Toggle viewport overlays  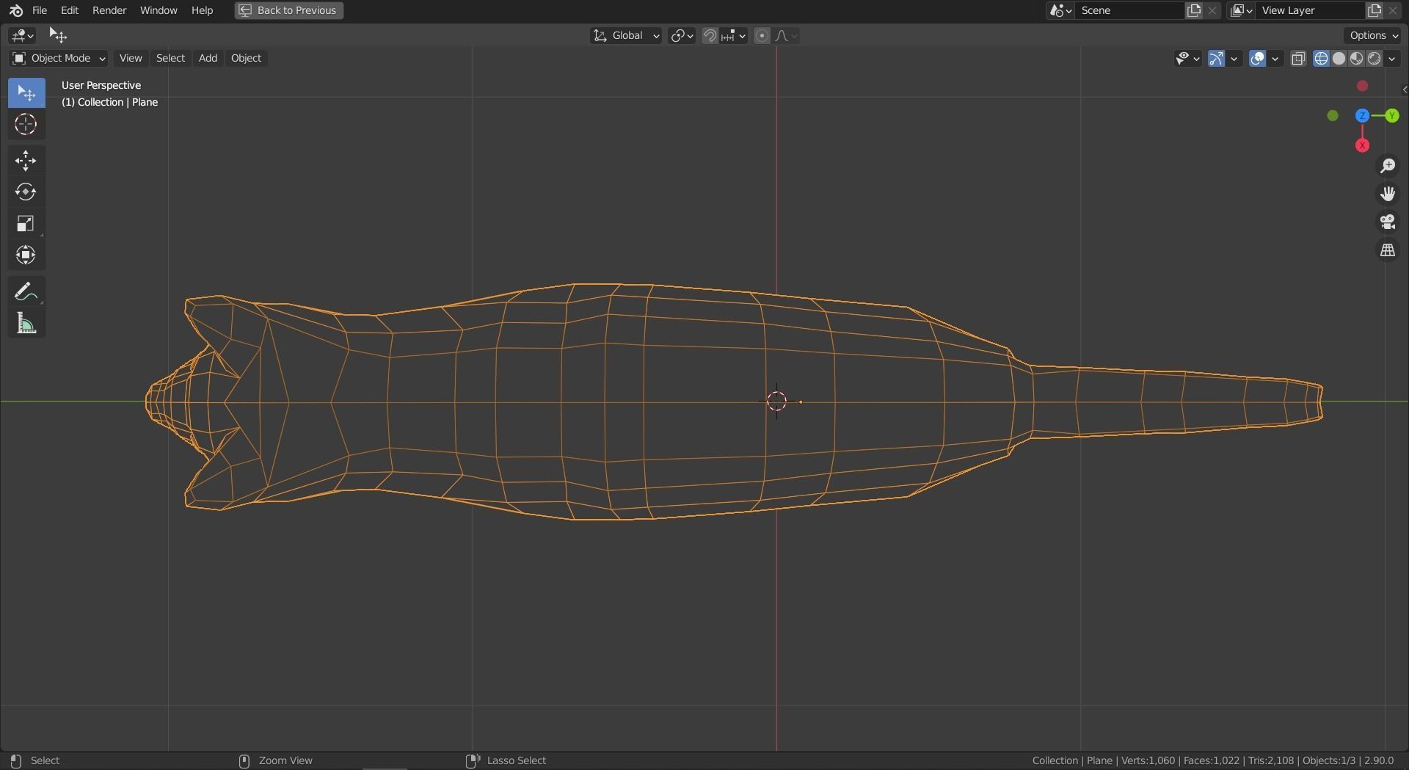point(1257,58)
